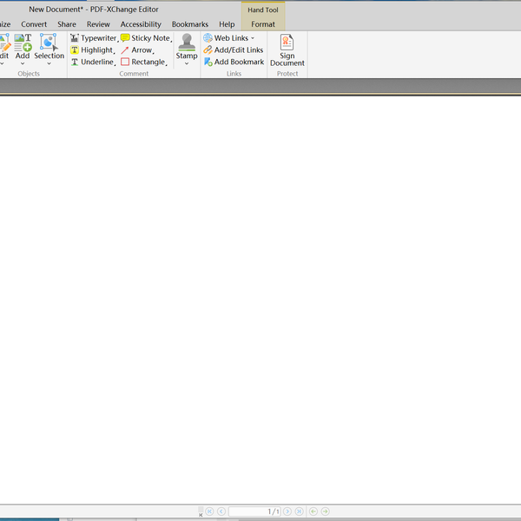Choose the Underline comment tool
Screen dimensions: 521x521
tap(93, 63)
